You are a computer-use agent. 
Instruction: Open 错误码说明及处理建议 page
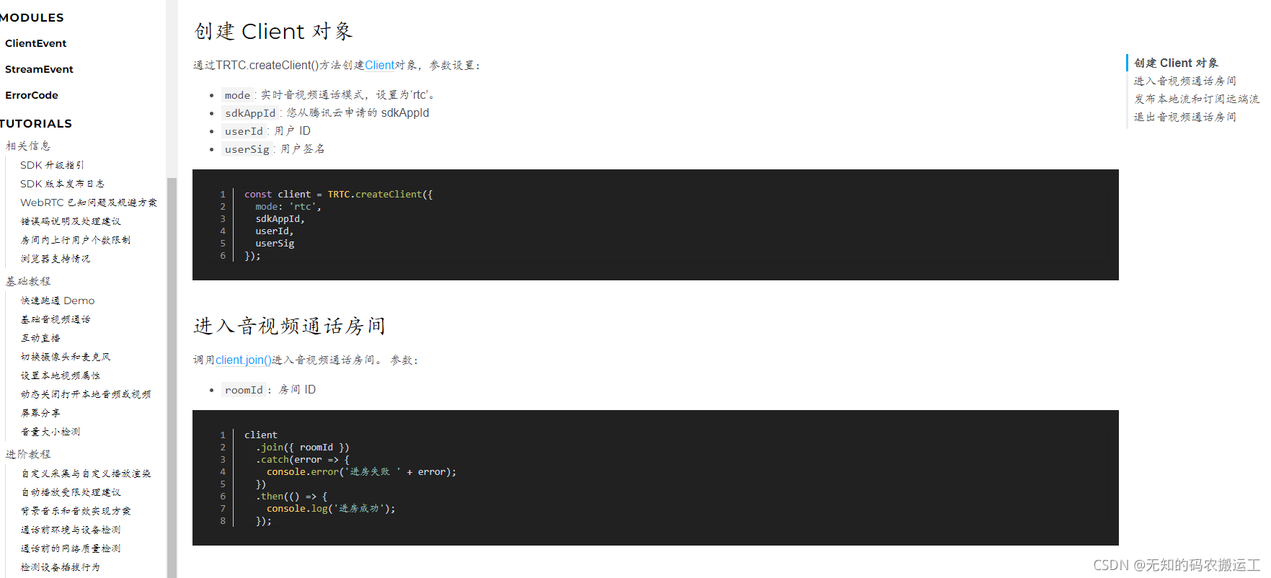click(x=72, y=221)
